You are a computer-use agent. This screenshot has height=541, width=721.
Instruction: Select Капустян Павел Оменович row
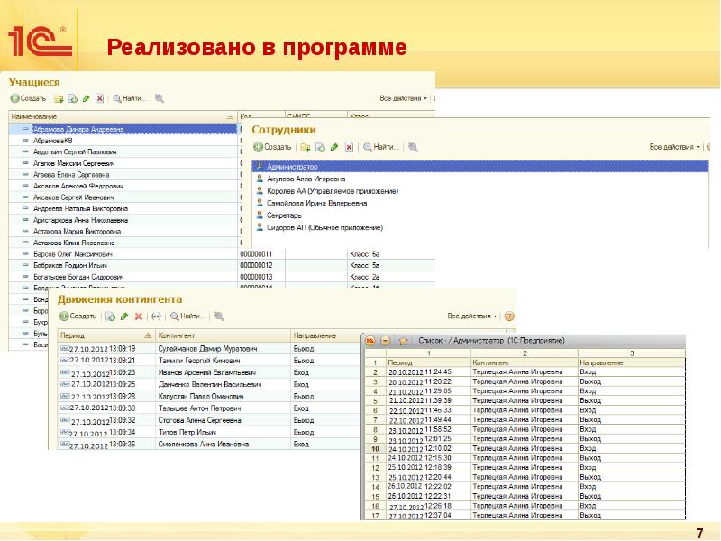point(209,397)
